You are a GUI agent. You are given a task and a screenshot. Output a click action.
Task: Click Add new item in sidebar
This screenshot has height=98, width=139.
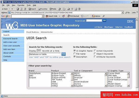point(13,49)
